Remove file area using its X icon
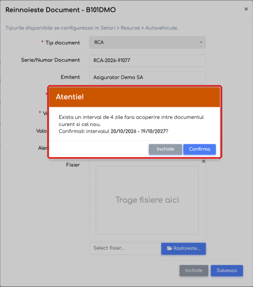Viewport: 253px width, 287px height. (203, 161)
